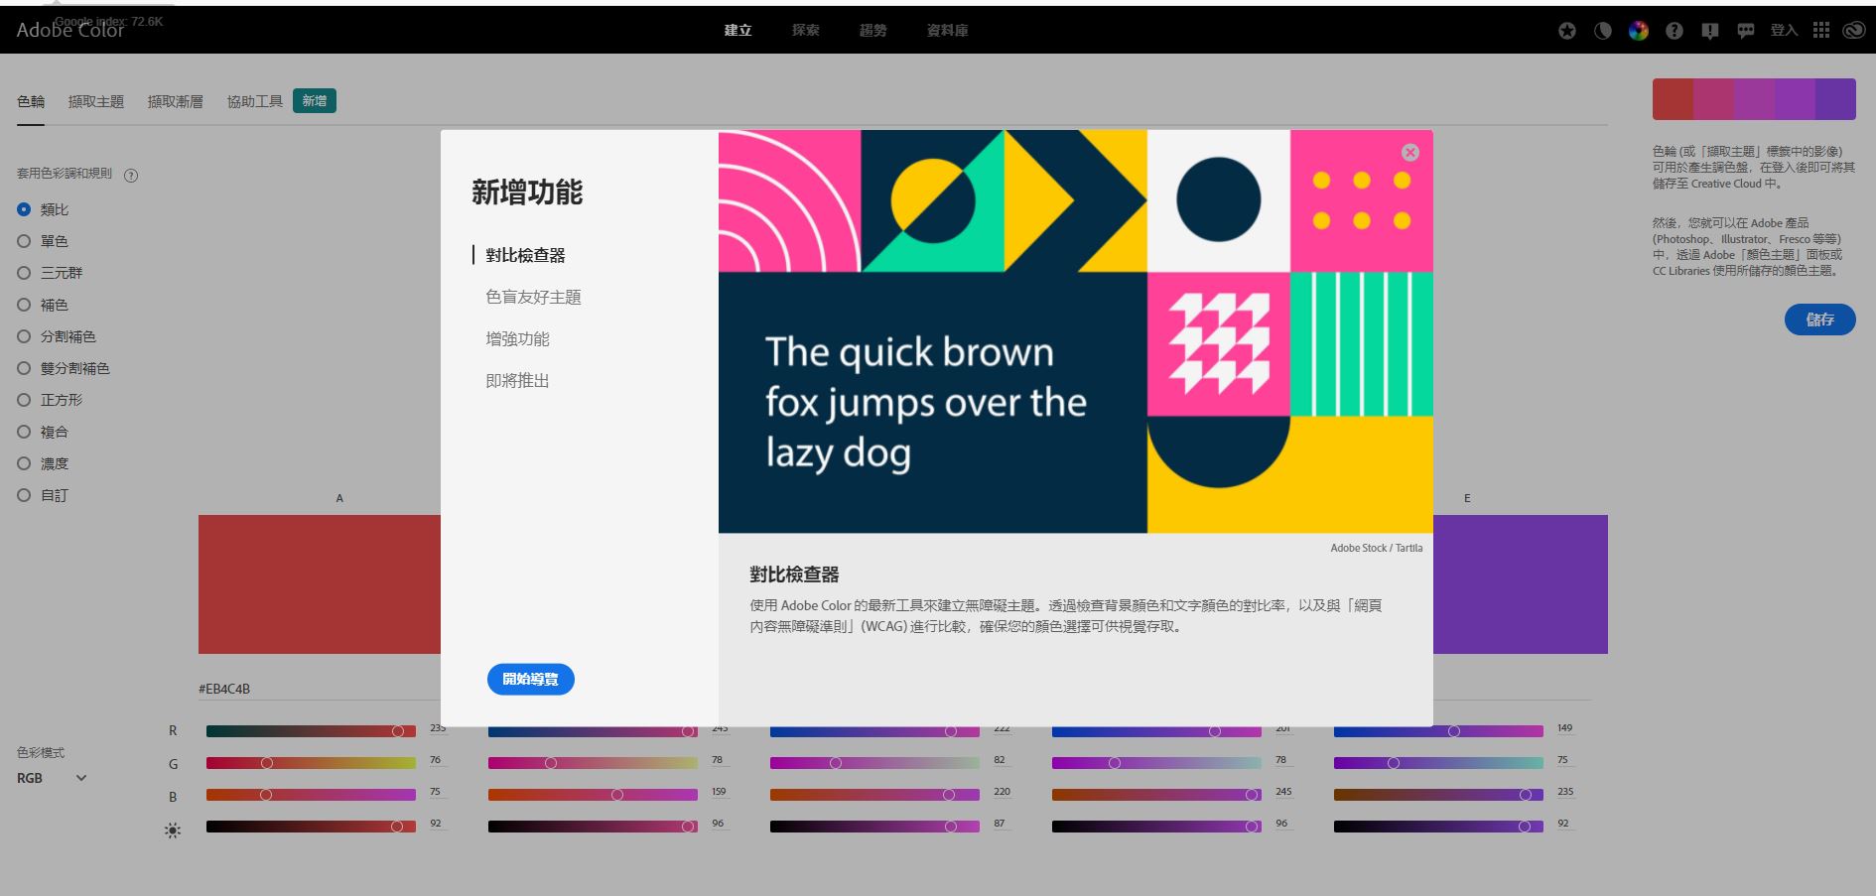The height and width of the screenshot is (896, 1876).
Task: Select the 正方形 harmony rule
Action: [50, 400]
